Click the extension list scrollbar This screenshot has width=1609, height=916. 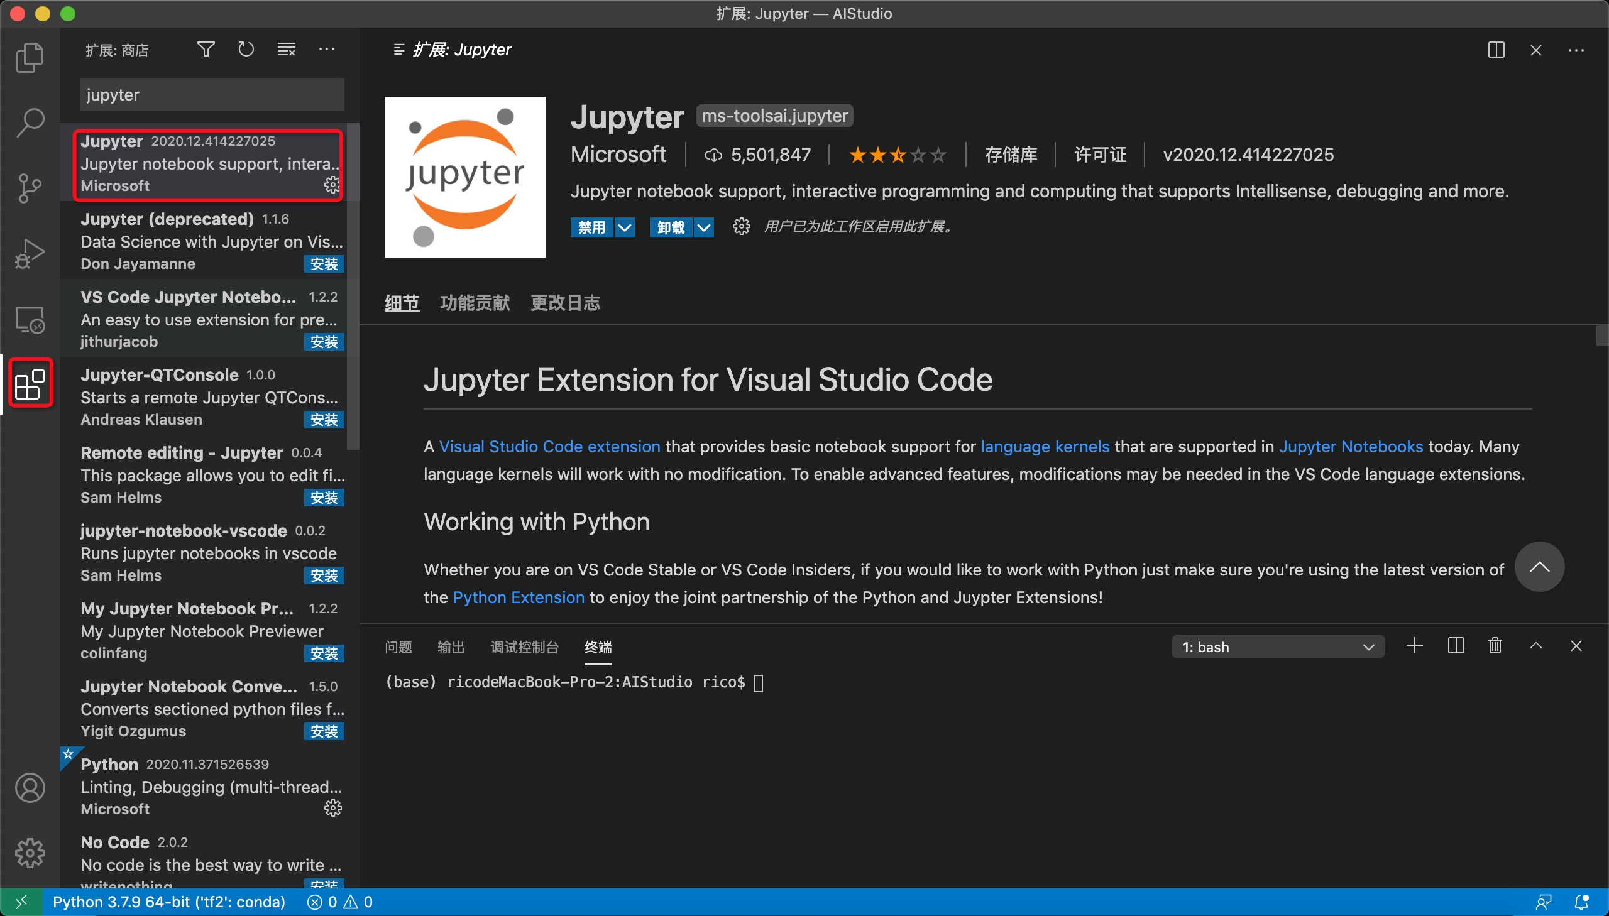353,286
